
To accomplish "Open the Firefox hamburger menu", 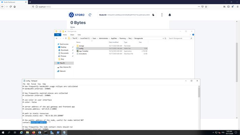I will coord(238,7).
